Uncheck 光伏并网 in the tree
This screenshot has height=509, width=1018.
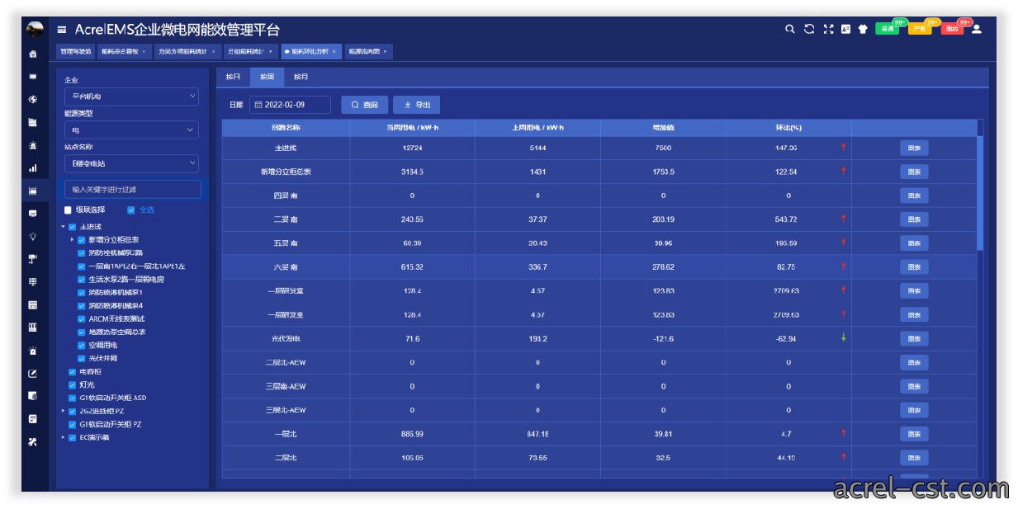(x=82, y=358)
